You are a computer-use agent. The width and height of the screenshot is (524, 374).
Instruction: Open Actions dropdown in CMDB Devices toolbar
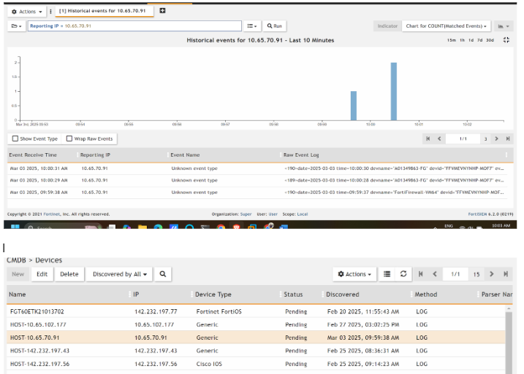(355, 274)
